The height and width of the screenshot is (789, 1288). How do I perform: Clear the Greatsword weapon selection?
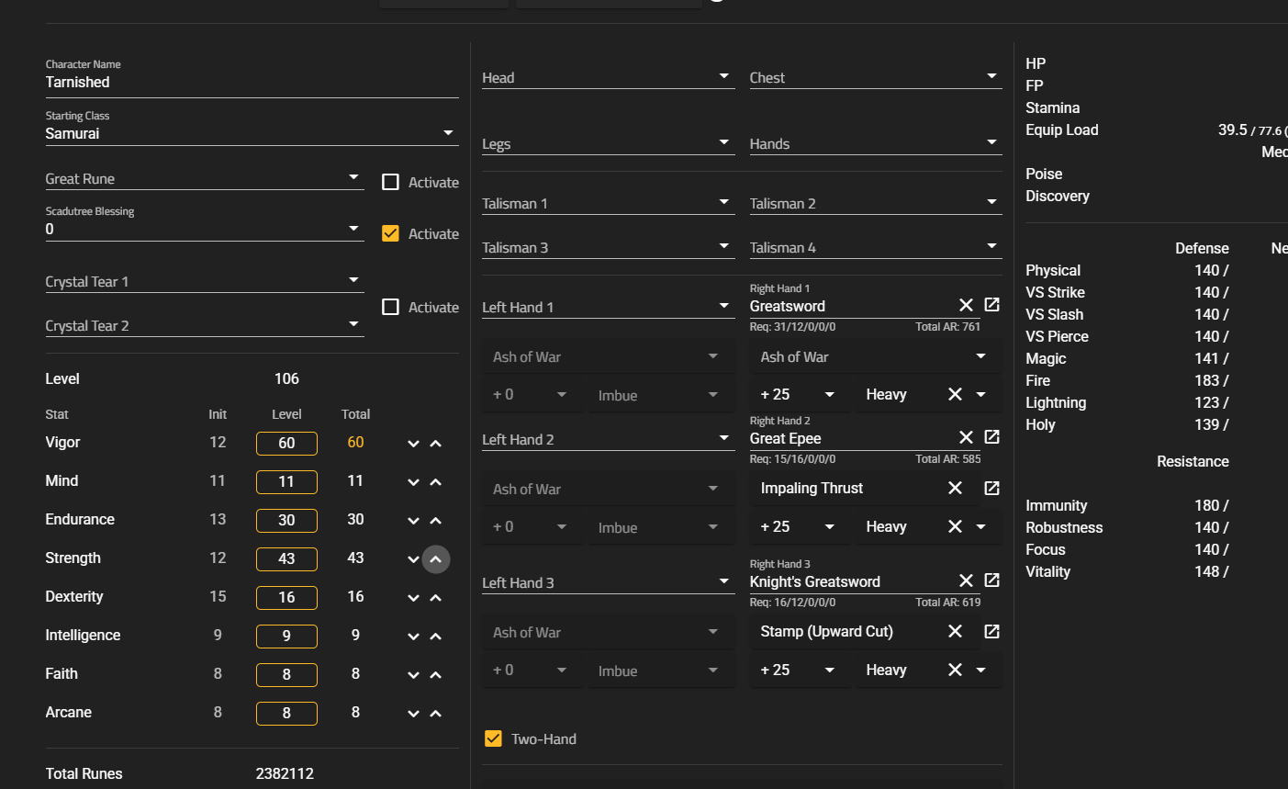(x=966, y=305)
